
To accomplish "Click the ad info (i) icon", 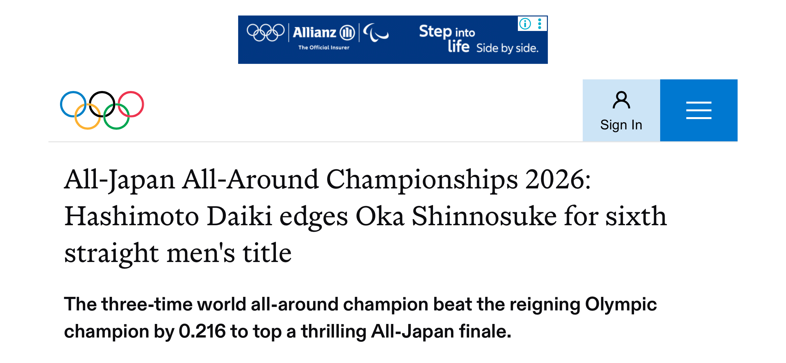I will [x=525, y=24].
